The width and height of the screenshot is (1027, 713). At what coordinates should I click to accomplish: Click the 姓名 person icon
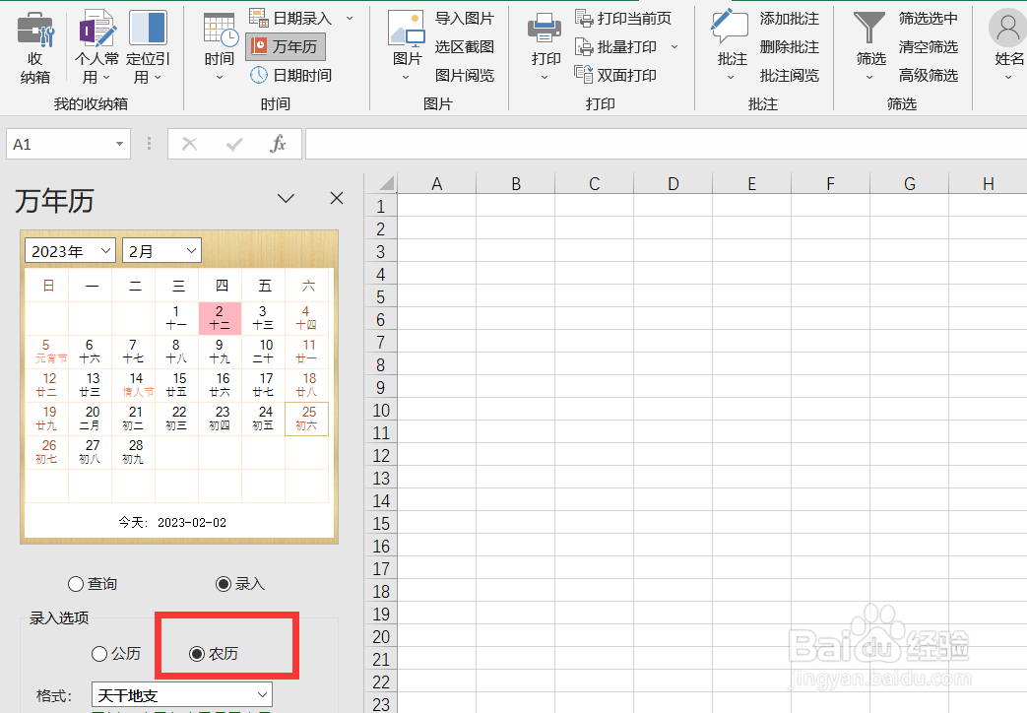click(1007, 29)
